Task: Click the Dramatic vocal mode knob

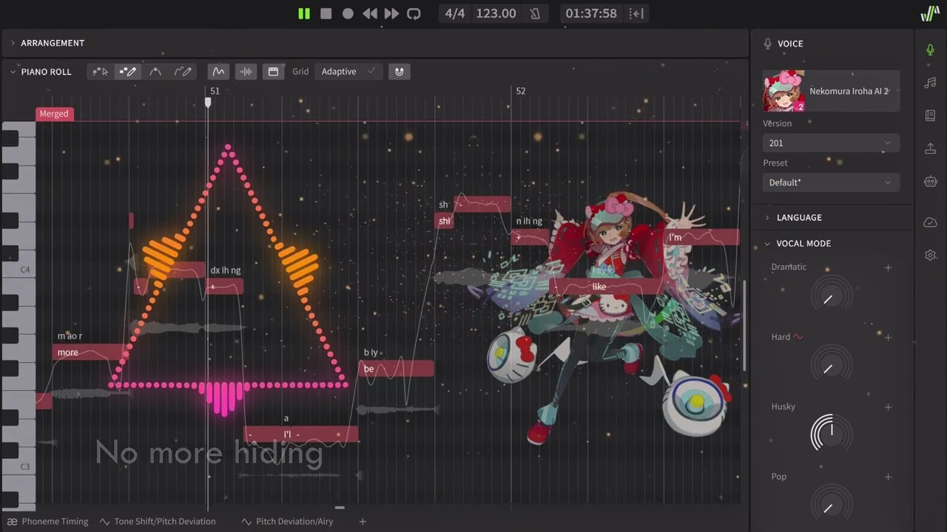Action: 832,296
